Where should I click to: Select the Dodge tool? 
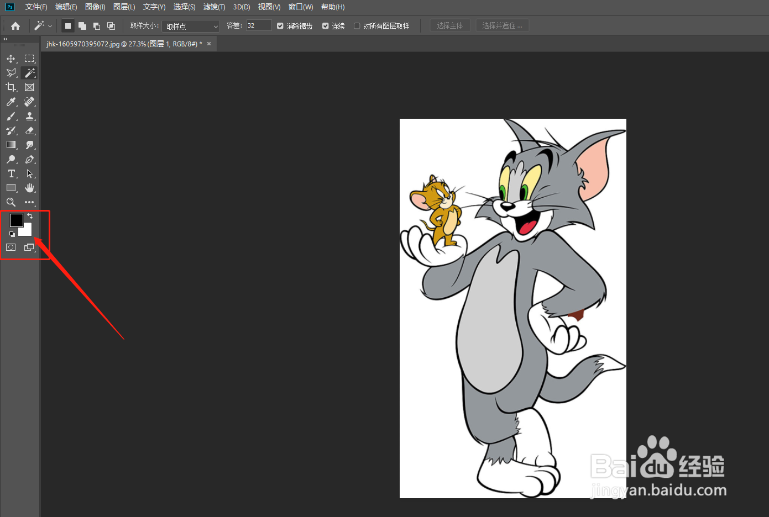pos(11,159)
